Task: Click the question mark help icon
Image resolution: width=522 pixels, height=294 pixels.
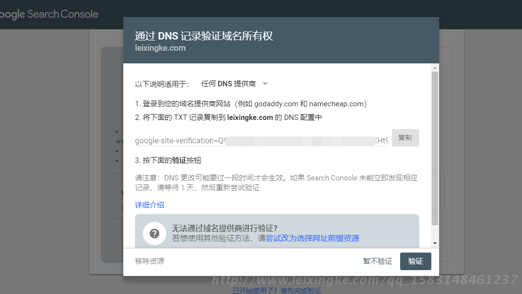Action: [155, 234]
